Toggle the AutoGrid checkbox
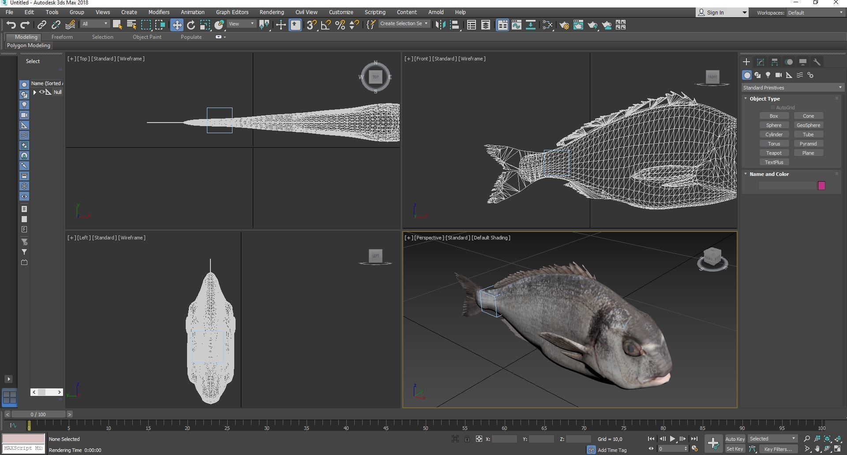This screenshot has width=847, height=455. click(x=773, y=108)
